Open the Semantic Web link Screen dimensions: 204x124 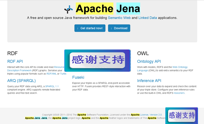click(x=119, y=18)
